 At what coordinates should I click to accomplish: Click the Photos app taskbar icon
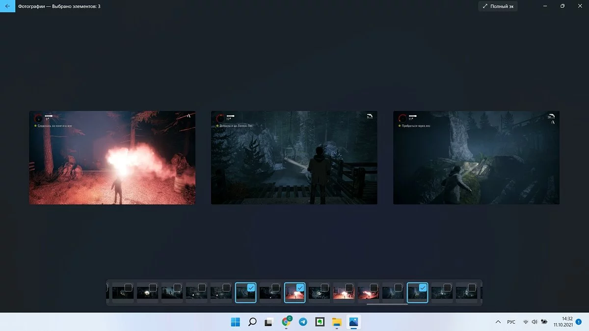click(353, 322)
